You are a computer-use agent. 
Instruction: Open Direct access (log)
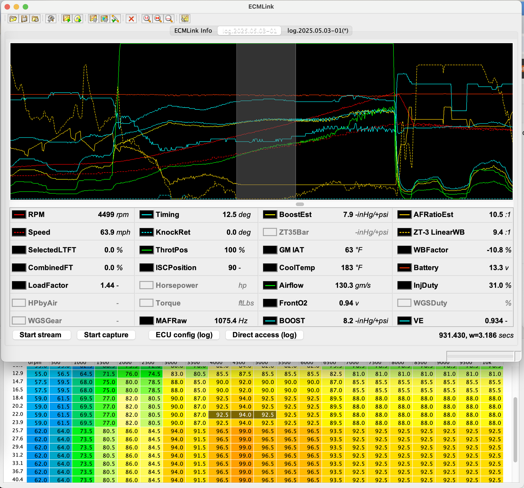point(264,335)
